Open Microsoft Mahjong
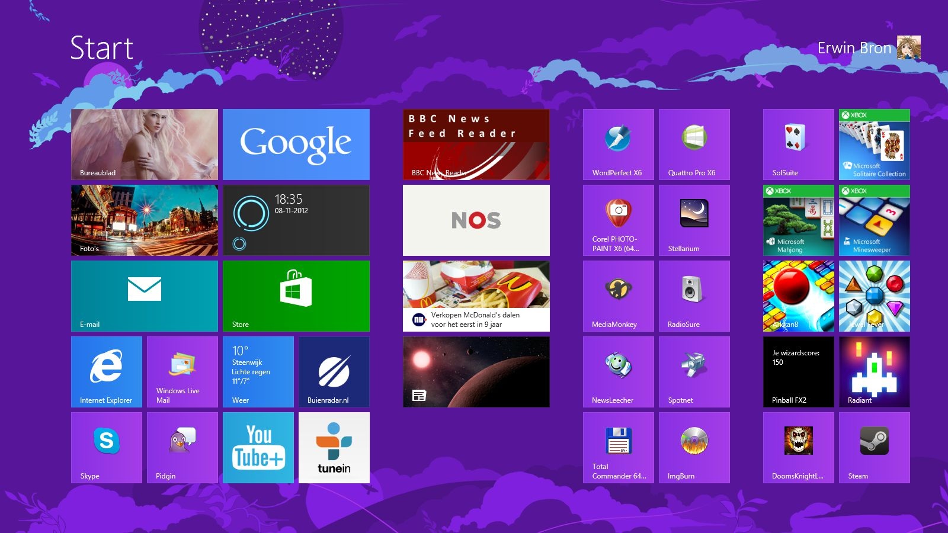The image size is (948, 533). coord(799,220)
